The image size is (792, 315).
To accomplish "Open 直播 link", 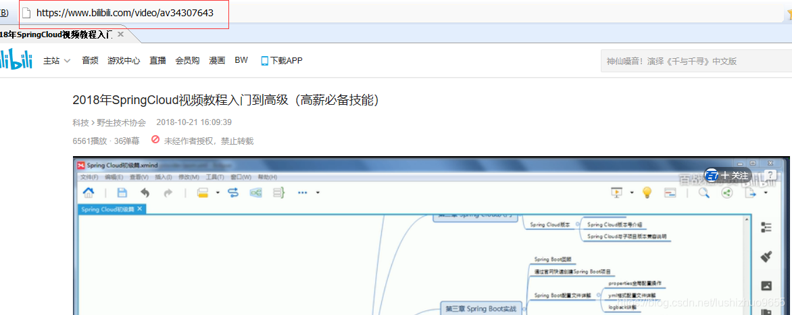I will tap(157, 61).
